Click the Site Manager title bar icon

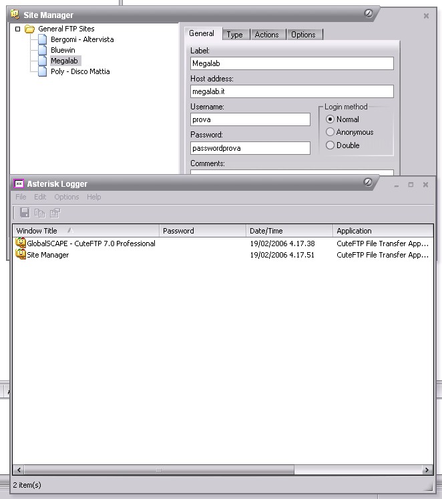(x=15, y=14)
